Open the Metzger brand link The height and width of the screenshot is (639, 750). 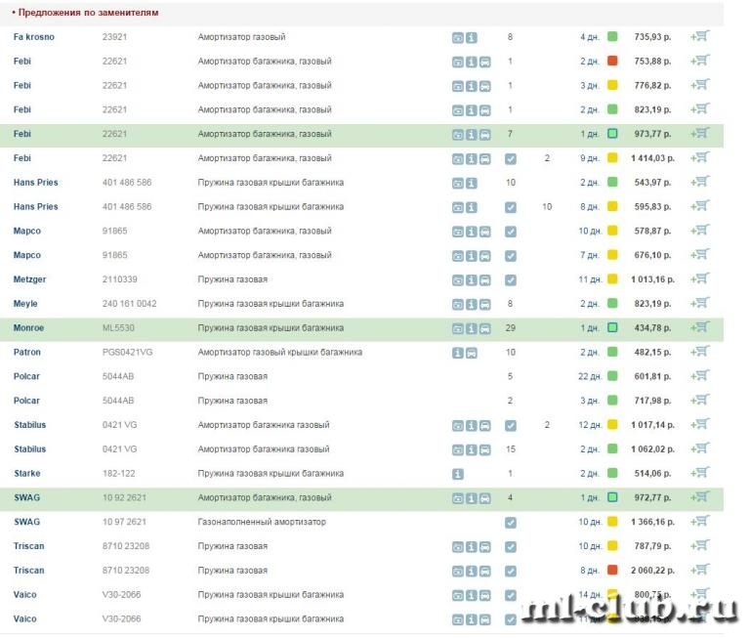coord(29,279)
